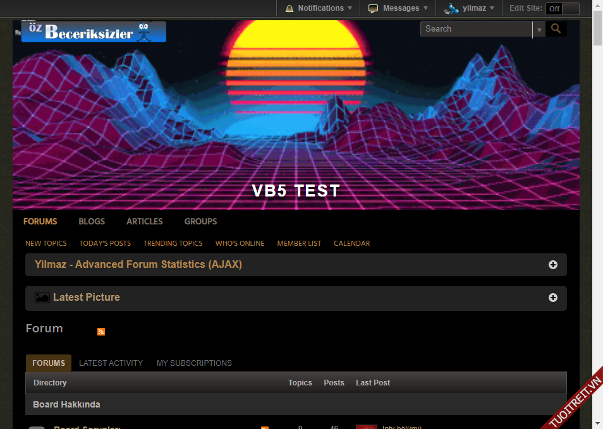Open the Blogs navigation item
The width and height of the screenshot is (603, 429).
pos(92,221)
